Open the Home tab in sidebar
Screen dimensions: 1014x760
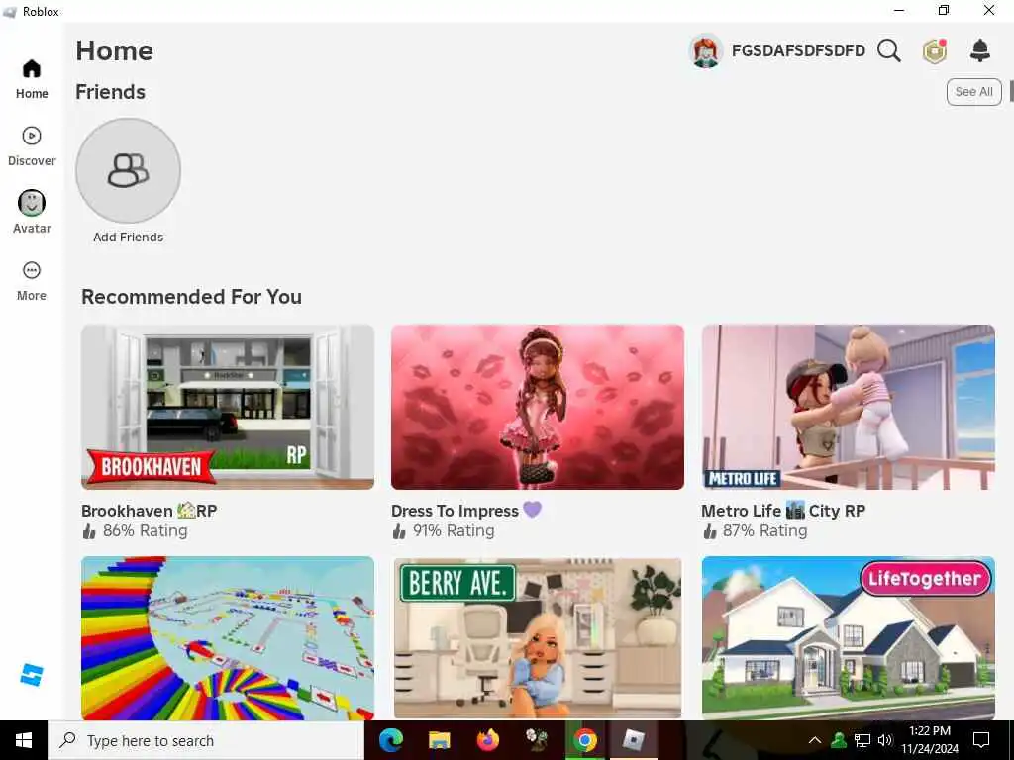[32, 79]
